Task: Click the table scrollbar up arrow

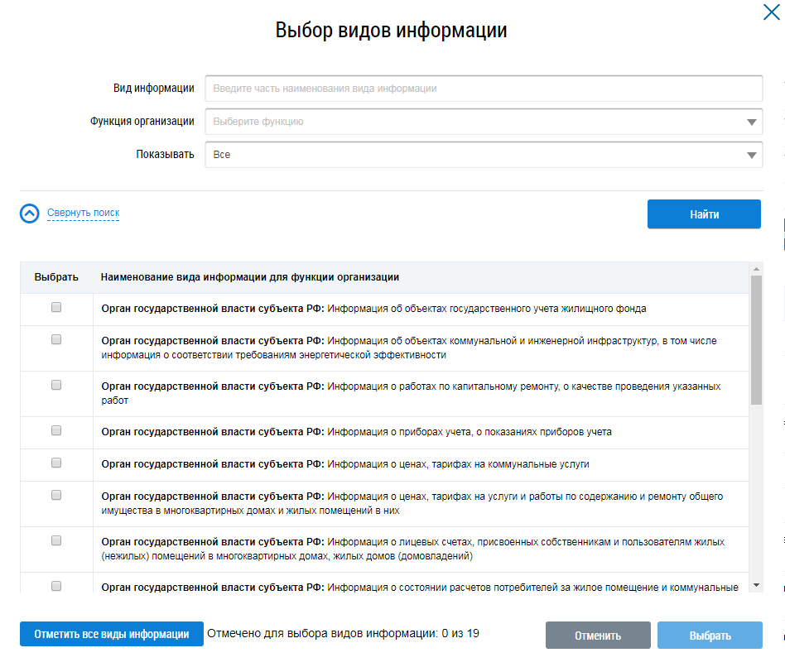Action: coord(756,269)
